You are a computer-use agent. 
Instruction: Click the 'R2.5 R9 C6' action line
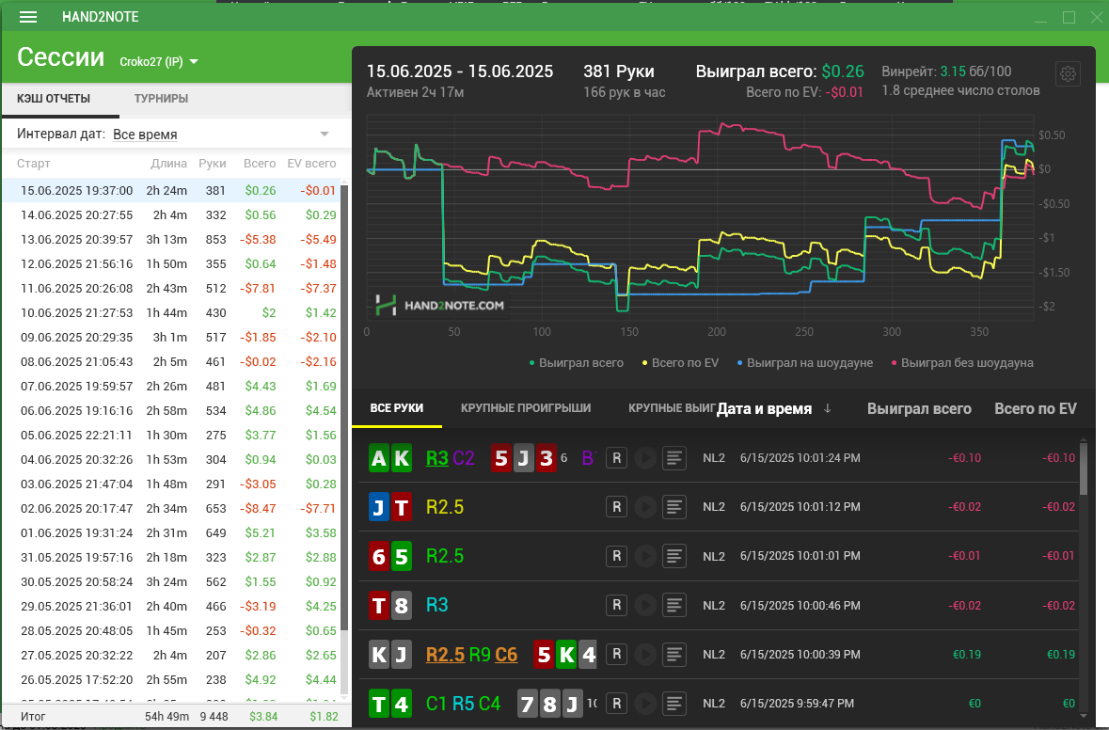tap(472, 655)
